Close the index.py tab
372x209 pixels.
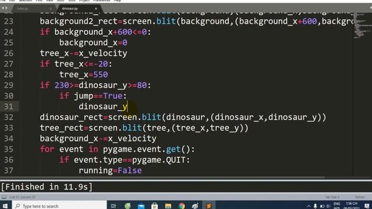click(x=51, y=9)
